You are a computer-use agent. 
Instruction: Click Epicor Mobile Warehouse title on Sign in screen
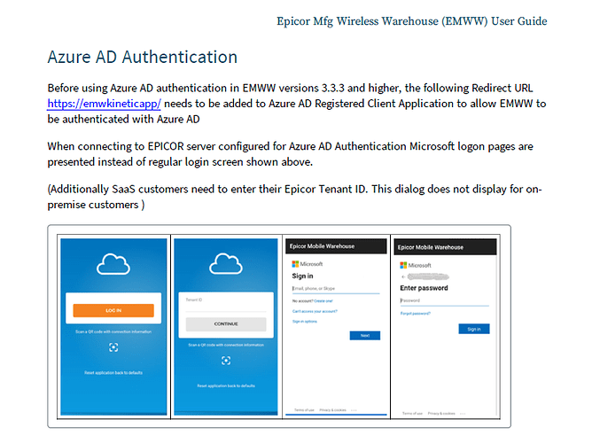(322, 246)
